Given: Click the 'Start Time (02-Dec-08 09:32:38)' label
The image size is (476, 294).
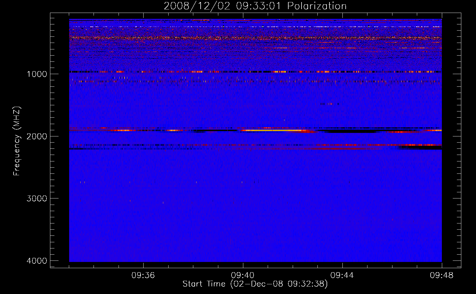Looking at the screenshot, I should click(255, 284).
